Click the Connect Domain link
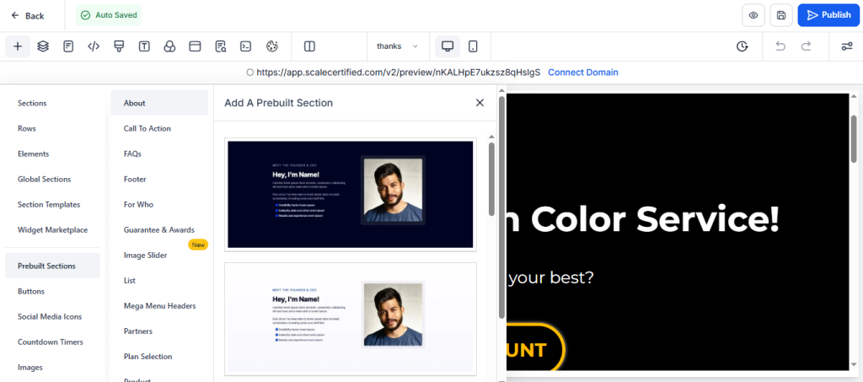 coord(582,73)
